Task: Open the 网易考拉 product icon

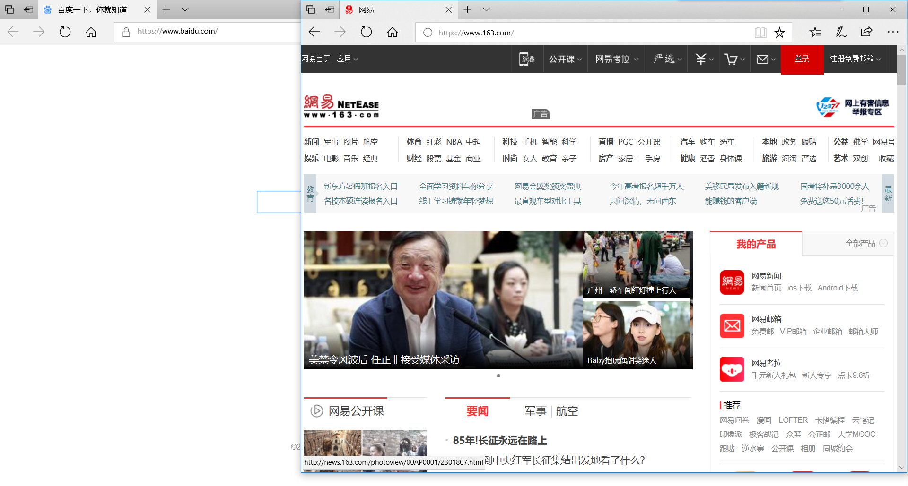Action: tap(732, 369)
